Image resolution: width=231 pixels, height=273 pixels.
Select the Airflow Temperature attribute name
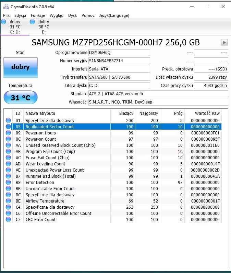[45, 201]
